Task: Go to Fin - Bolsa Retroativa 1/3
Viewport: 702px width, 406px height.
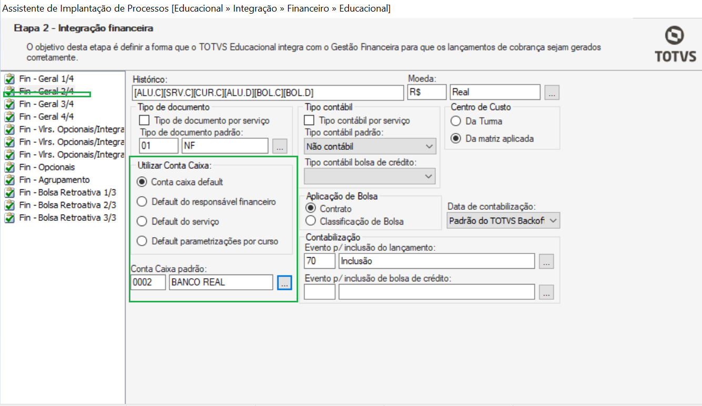Action: 67,192
